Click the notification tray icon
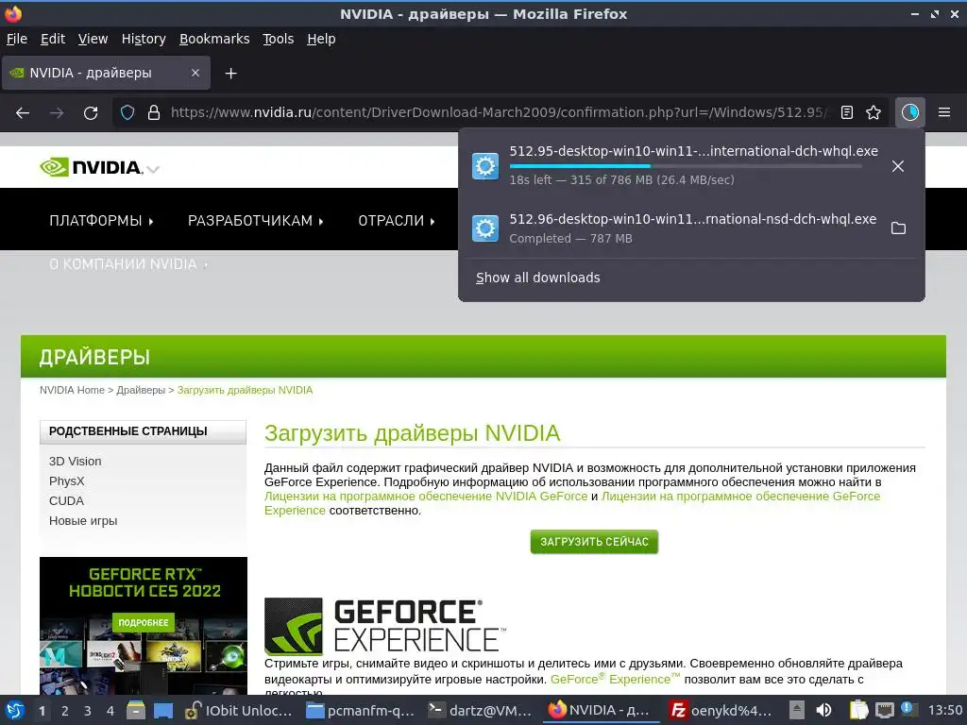Screen dimensions: 967x725 [x=908, y=708]
